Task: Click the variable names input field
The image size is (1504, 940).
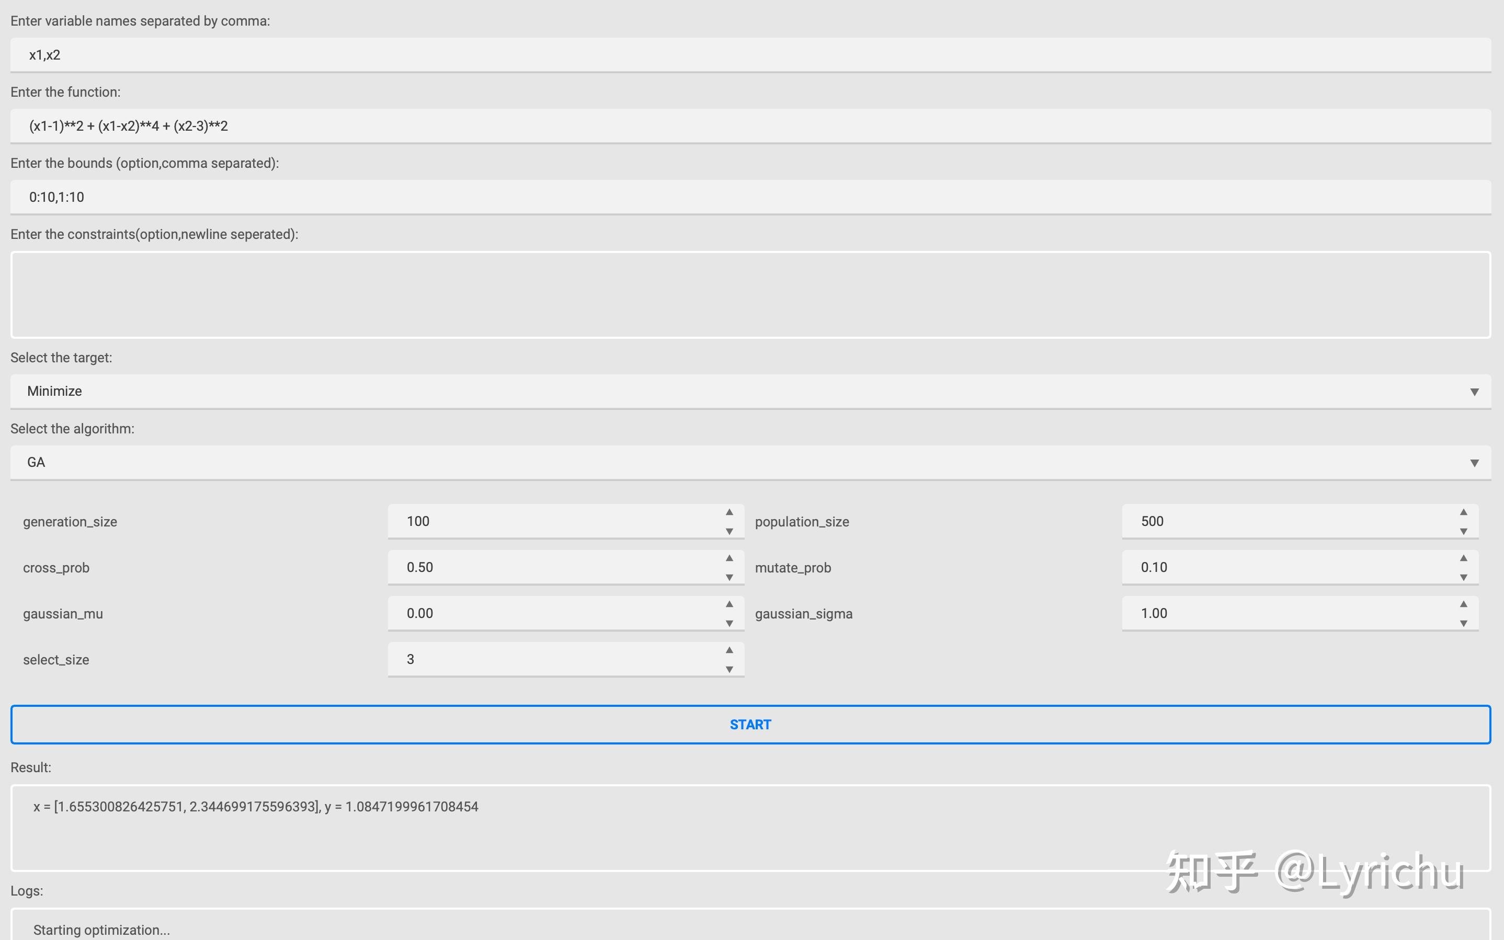Action: tap(750, 55)
